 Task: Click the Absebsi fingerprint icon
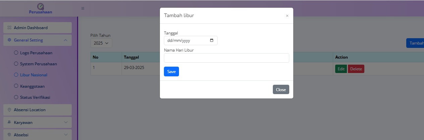9,135
